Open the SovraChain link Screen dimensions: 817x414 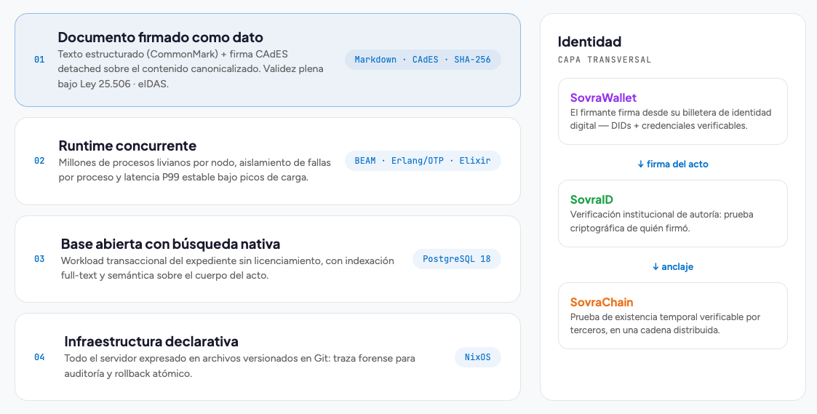(602, 303)
